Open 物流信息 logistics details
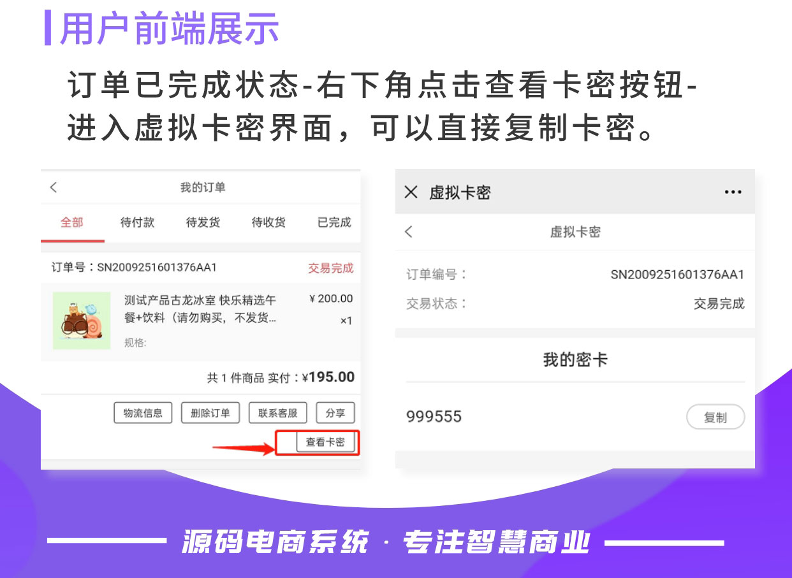 pos(142,412)
